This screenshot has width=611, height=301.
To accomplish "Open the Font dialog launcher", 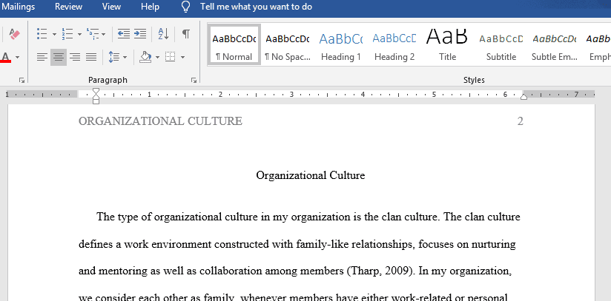I will [22, 80].
